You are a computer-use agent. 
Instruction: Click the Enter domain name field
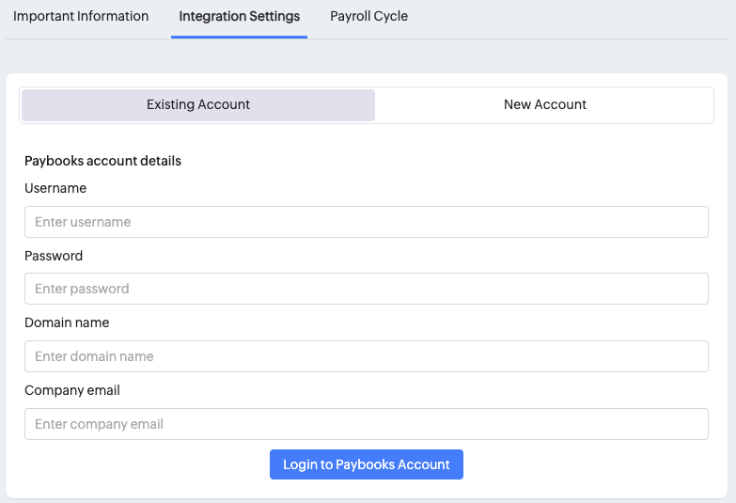tap(366, 356)
